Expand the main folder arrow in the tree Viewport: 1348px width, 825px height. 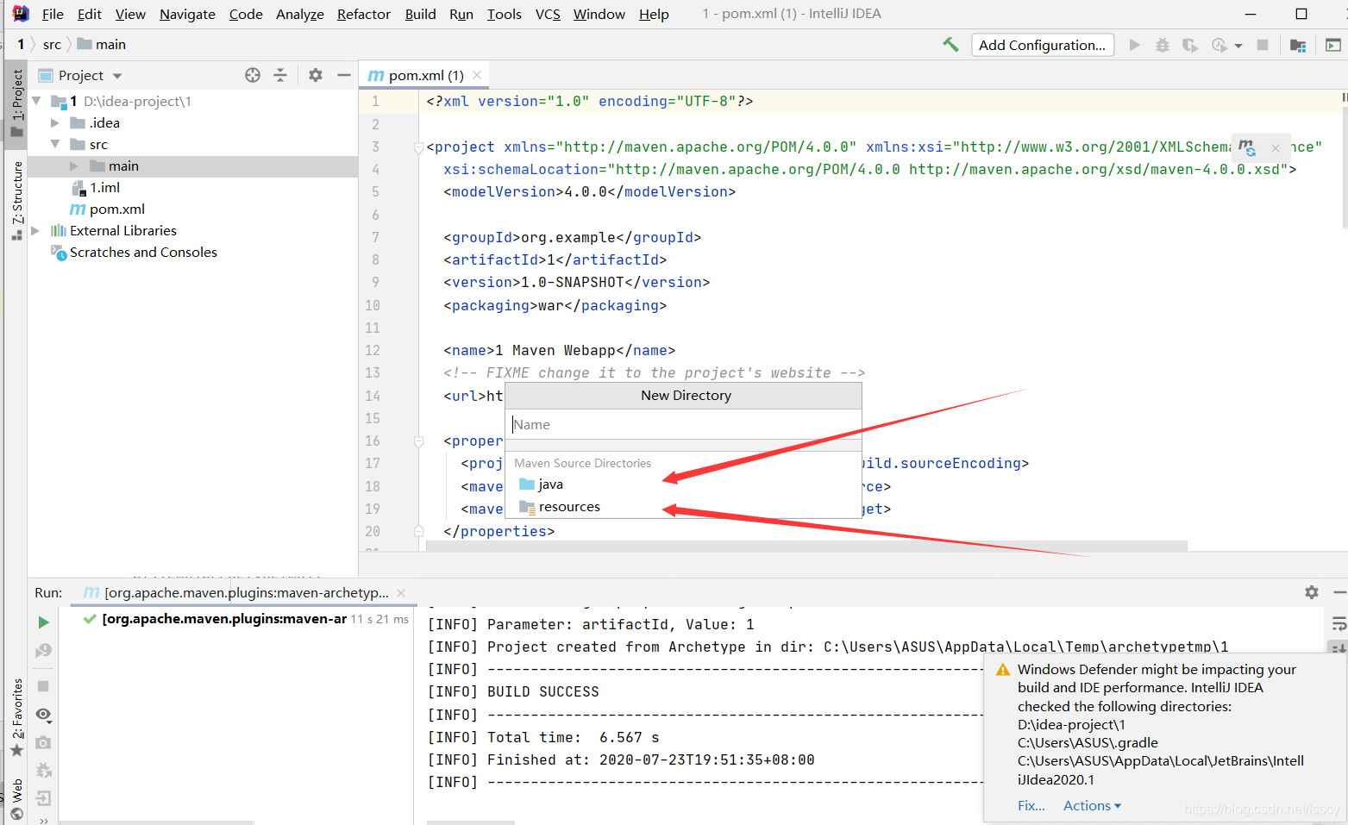[74, 166]
